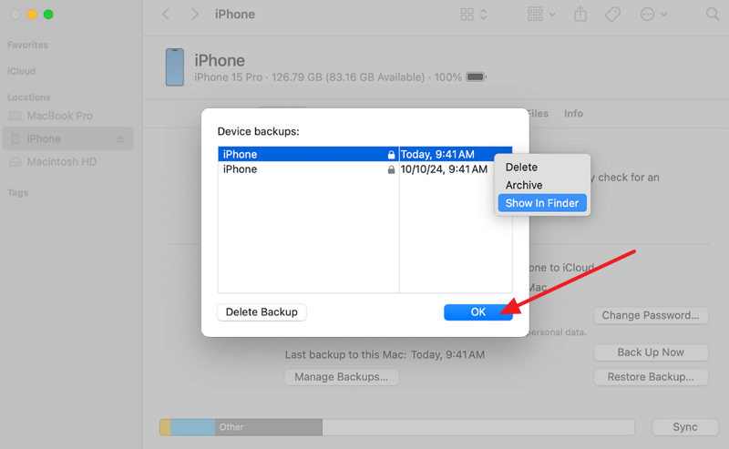The width and height of the screenshot is (729, 449).
Task: Click the Macintosh HD drive icon in sidebar
Action: [15, 162]
